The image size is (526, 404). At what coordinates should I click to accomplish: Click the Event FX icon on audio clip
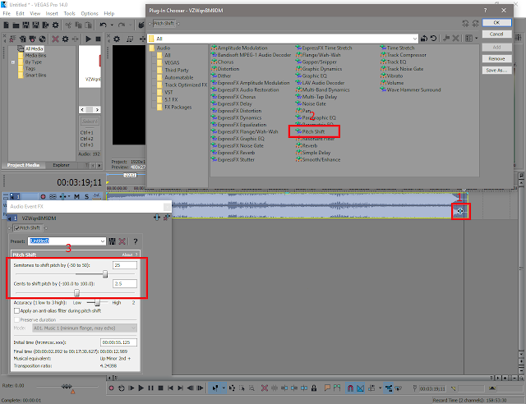coord(460,211)
